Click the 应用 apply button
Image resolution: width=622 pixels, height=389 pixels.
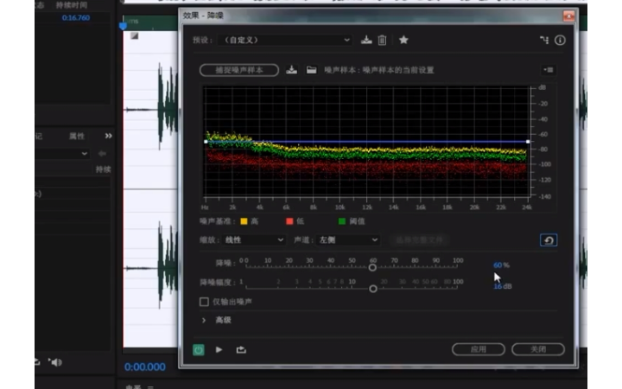[x=478, y=349]
